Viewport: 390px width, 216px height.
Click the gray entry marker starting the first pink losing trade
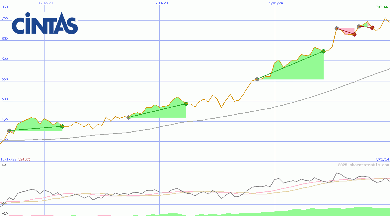coord(337,28)
